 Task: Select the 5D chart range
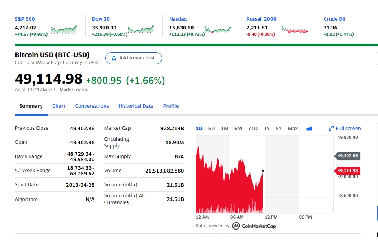pyautogui.click(x=211, y=129)
